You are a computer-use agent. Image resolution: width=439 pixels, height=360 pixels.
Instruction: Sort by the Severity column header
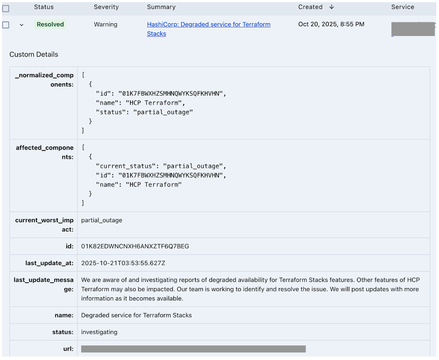[x=106, y=7]
